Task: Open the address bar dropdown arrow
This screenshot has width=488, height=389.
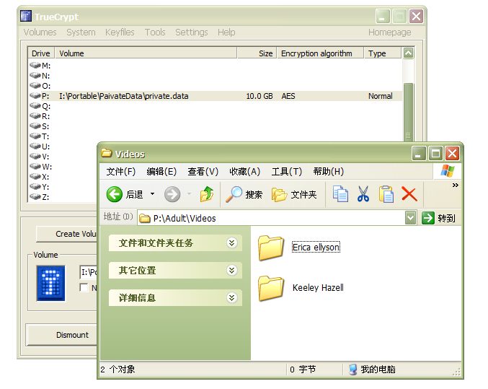Action: click(410, 218)
